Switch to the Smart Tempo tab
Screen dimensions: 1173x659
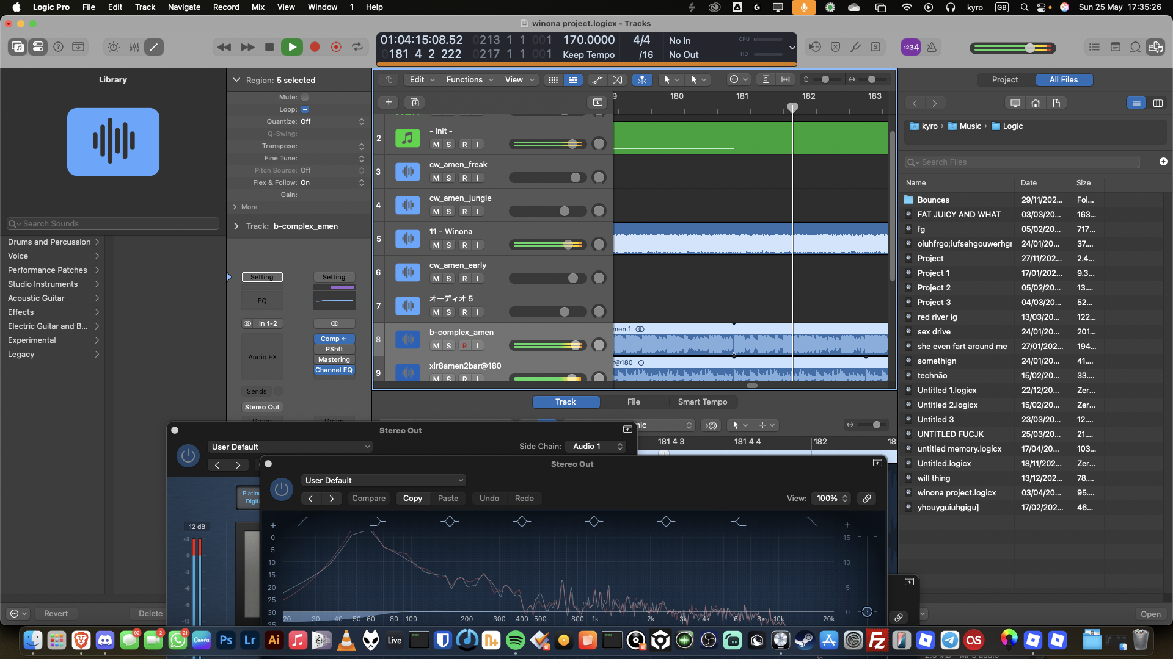click(702, 402)
